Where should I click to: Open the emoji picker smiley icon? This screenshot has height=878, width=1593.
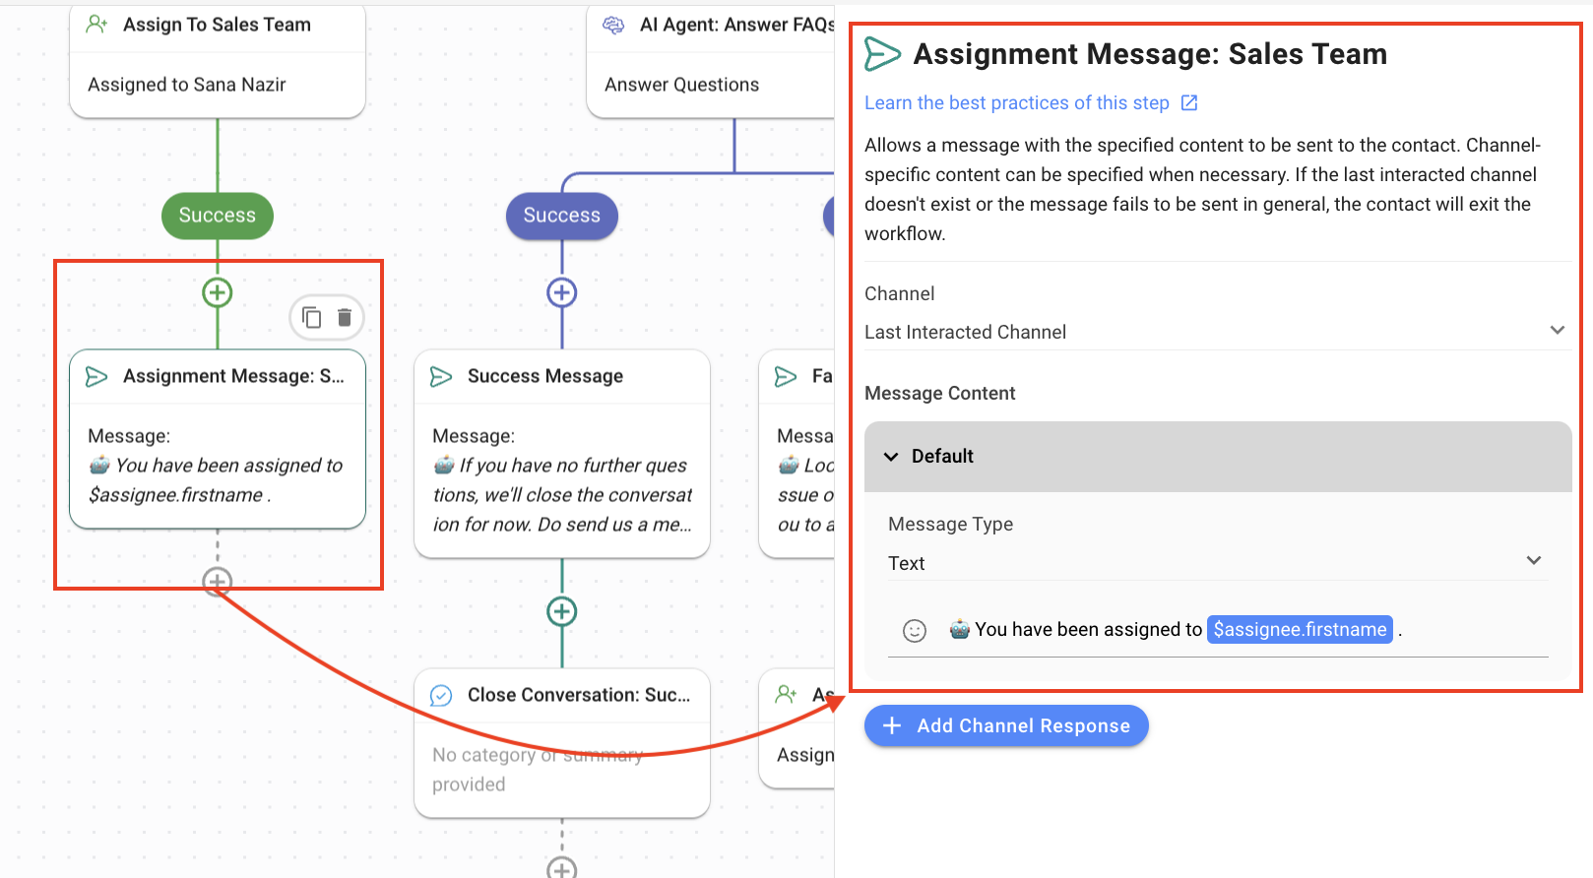tap(915, 630)
